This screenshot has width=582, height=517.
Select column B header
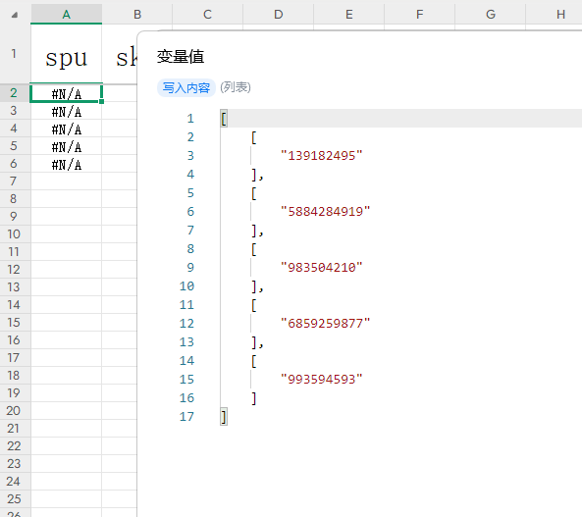tap(137, 14)
